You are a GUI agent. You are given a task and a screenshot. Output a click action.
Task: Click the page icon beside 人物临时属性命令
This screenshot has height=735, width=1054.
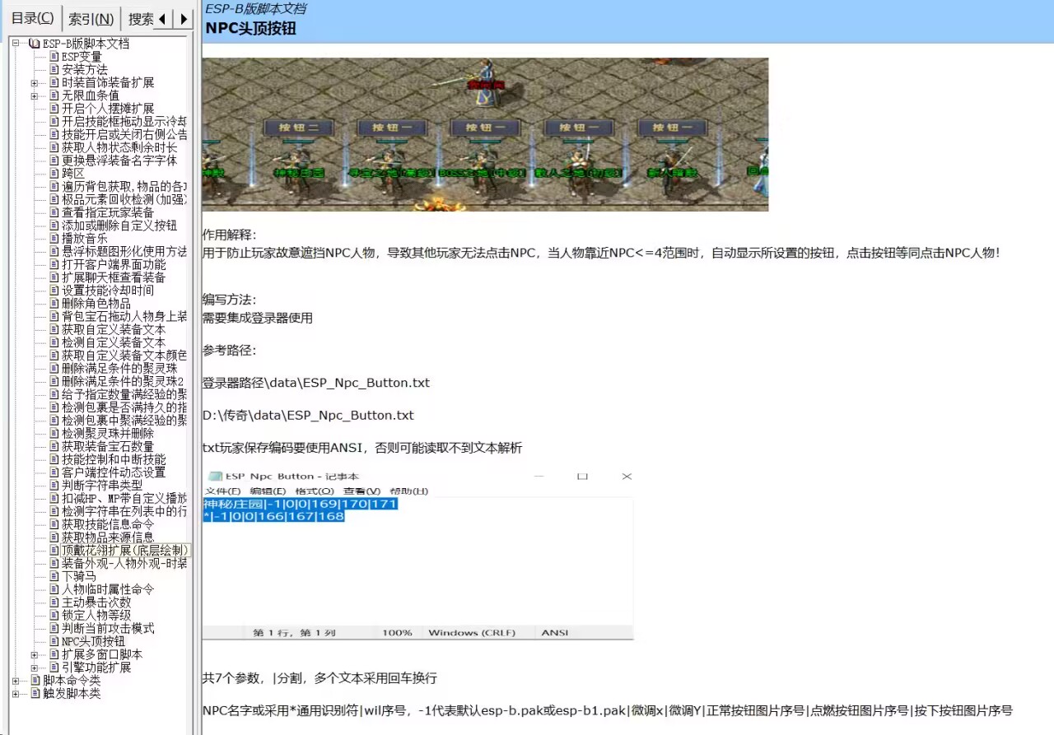coord(54,589)
